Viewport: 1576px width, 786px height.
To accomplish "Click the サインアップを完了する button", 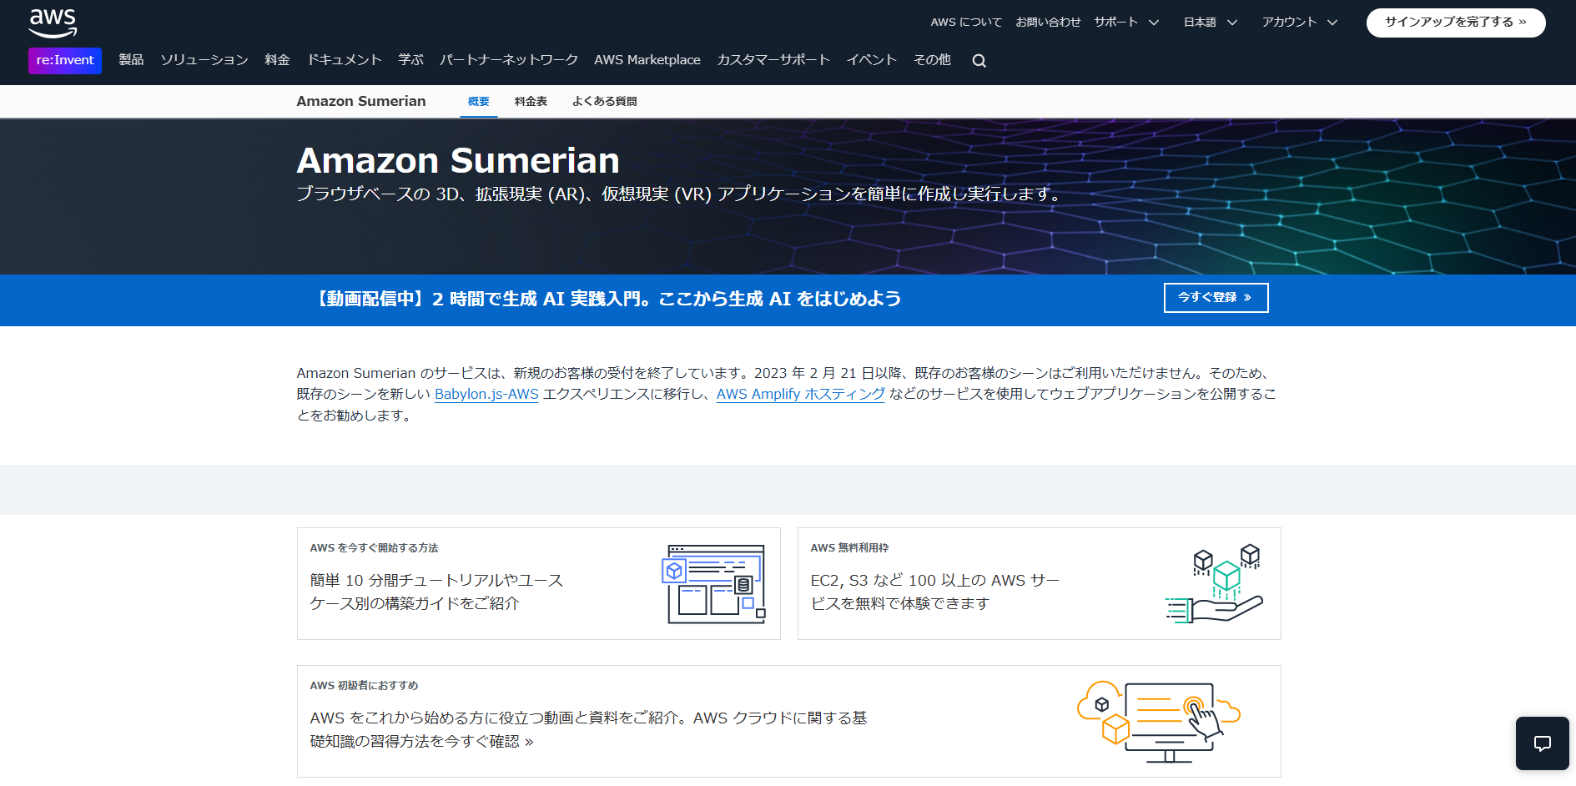I will point(1455,23).
